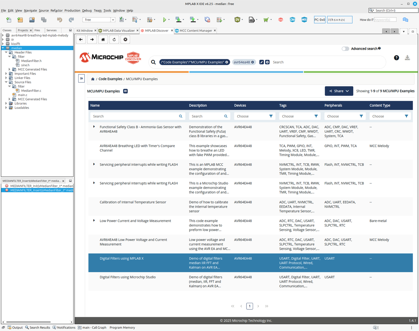This screenshot has height=331, width=419.
Task: Click the help question mark icon
Action: pyautogui.click(x=396, y=58)
